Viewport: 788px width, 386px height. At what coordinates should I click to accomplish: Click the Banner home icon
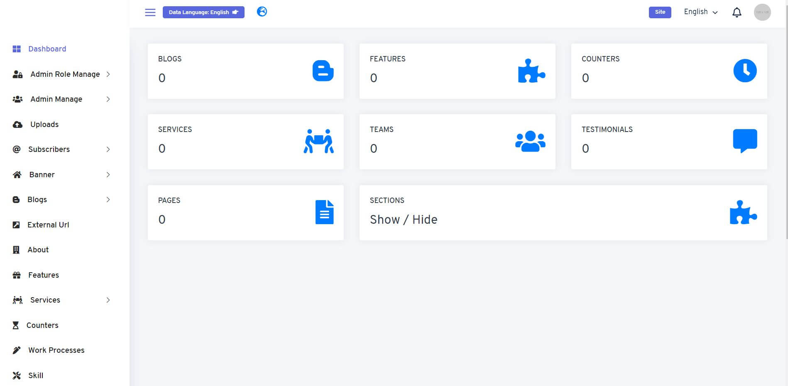pos(17,175)
